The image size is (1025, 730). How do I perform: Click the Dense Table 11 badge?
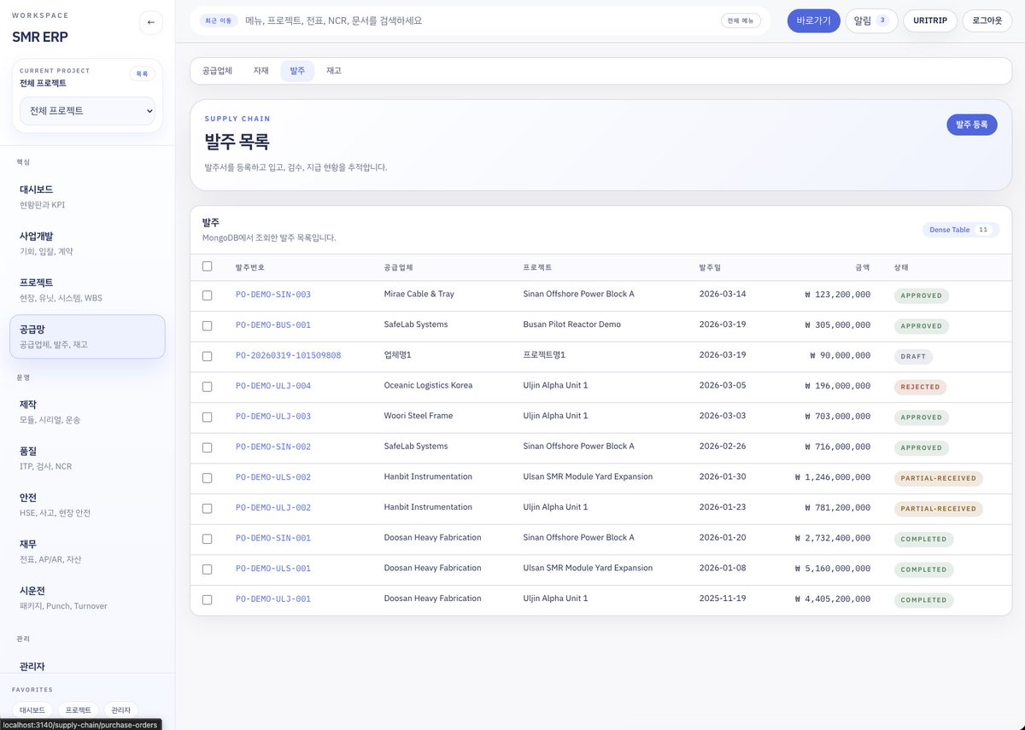[961, 230]
